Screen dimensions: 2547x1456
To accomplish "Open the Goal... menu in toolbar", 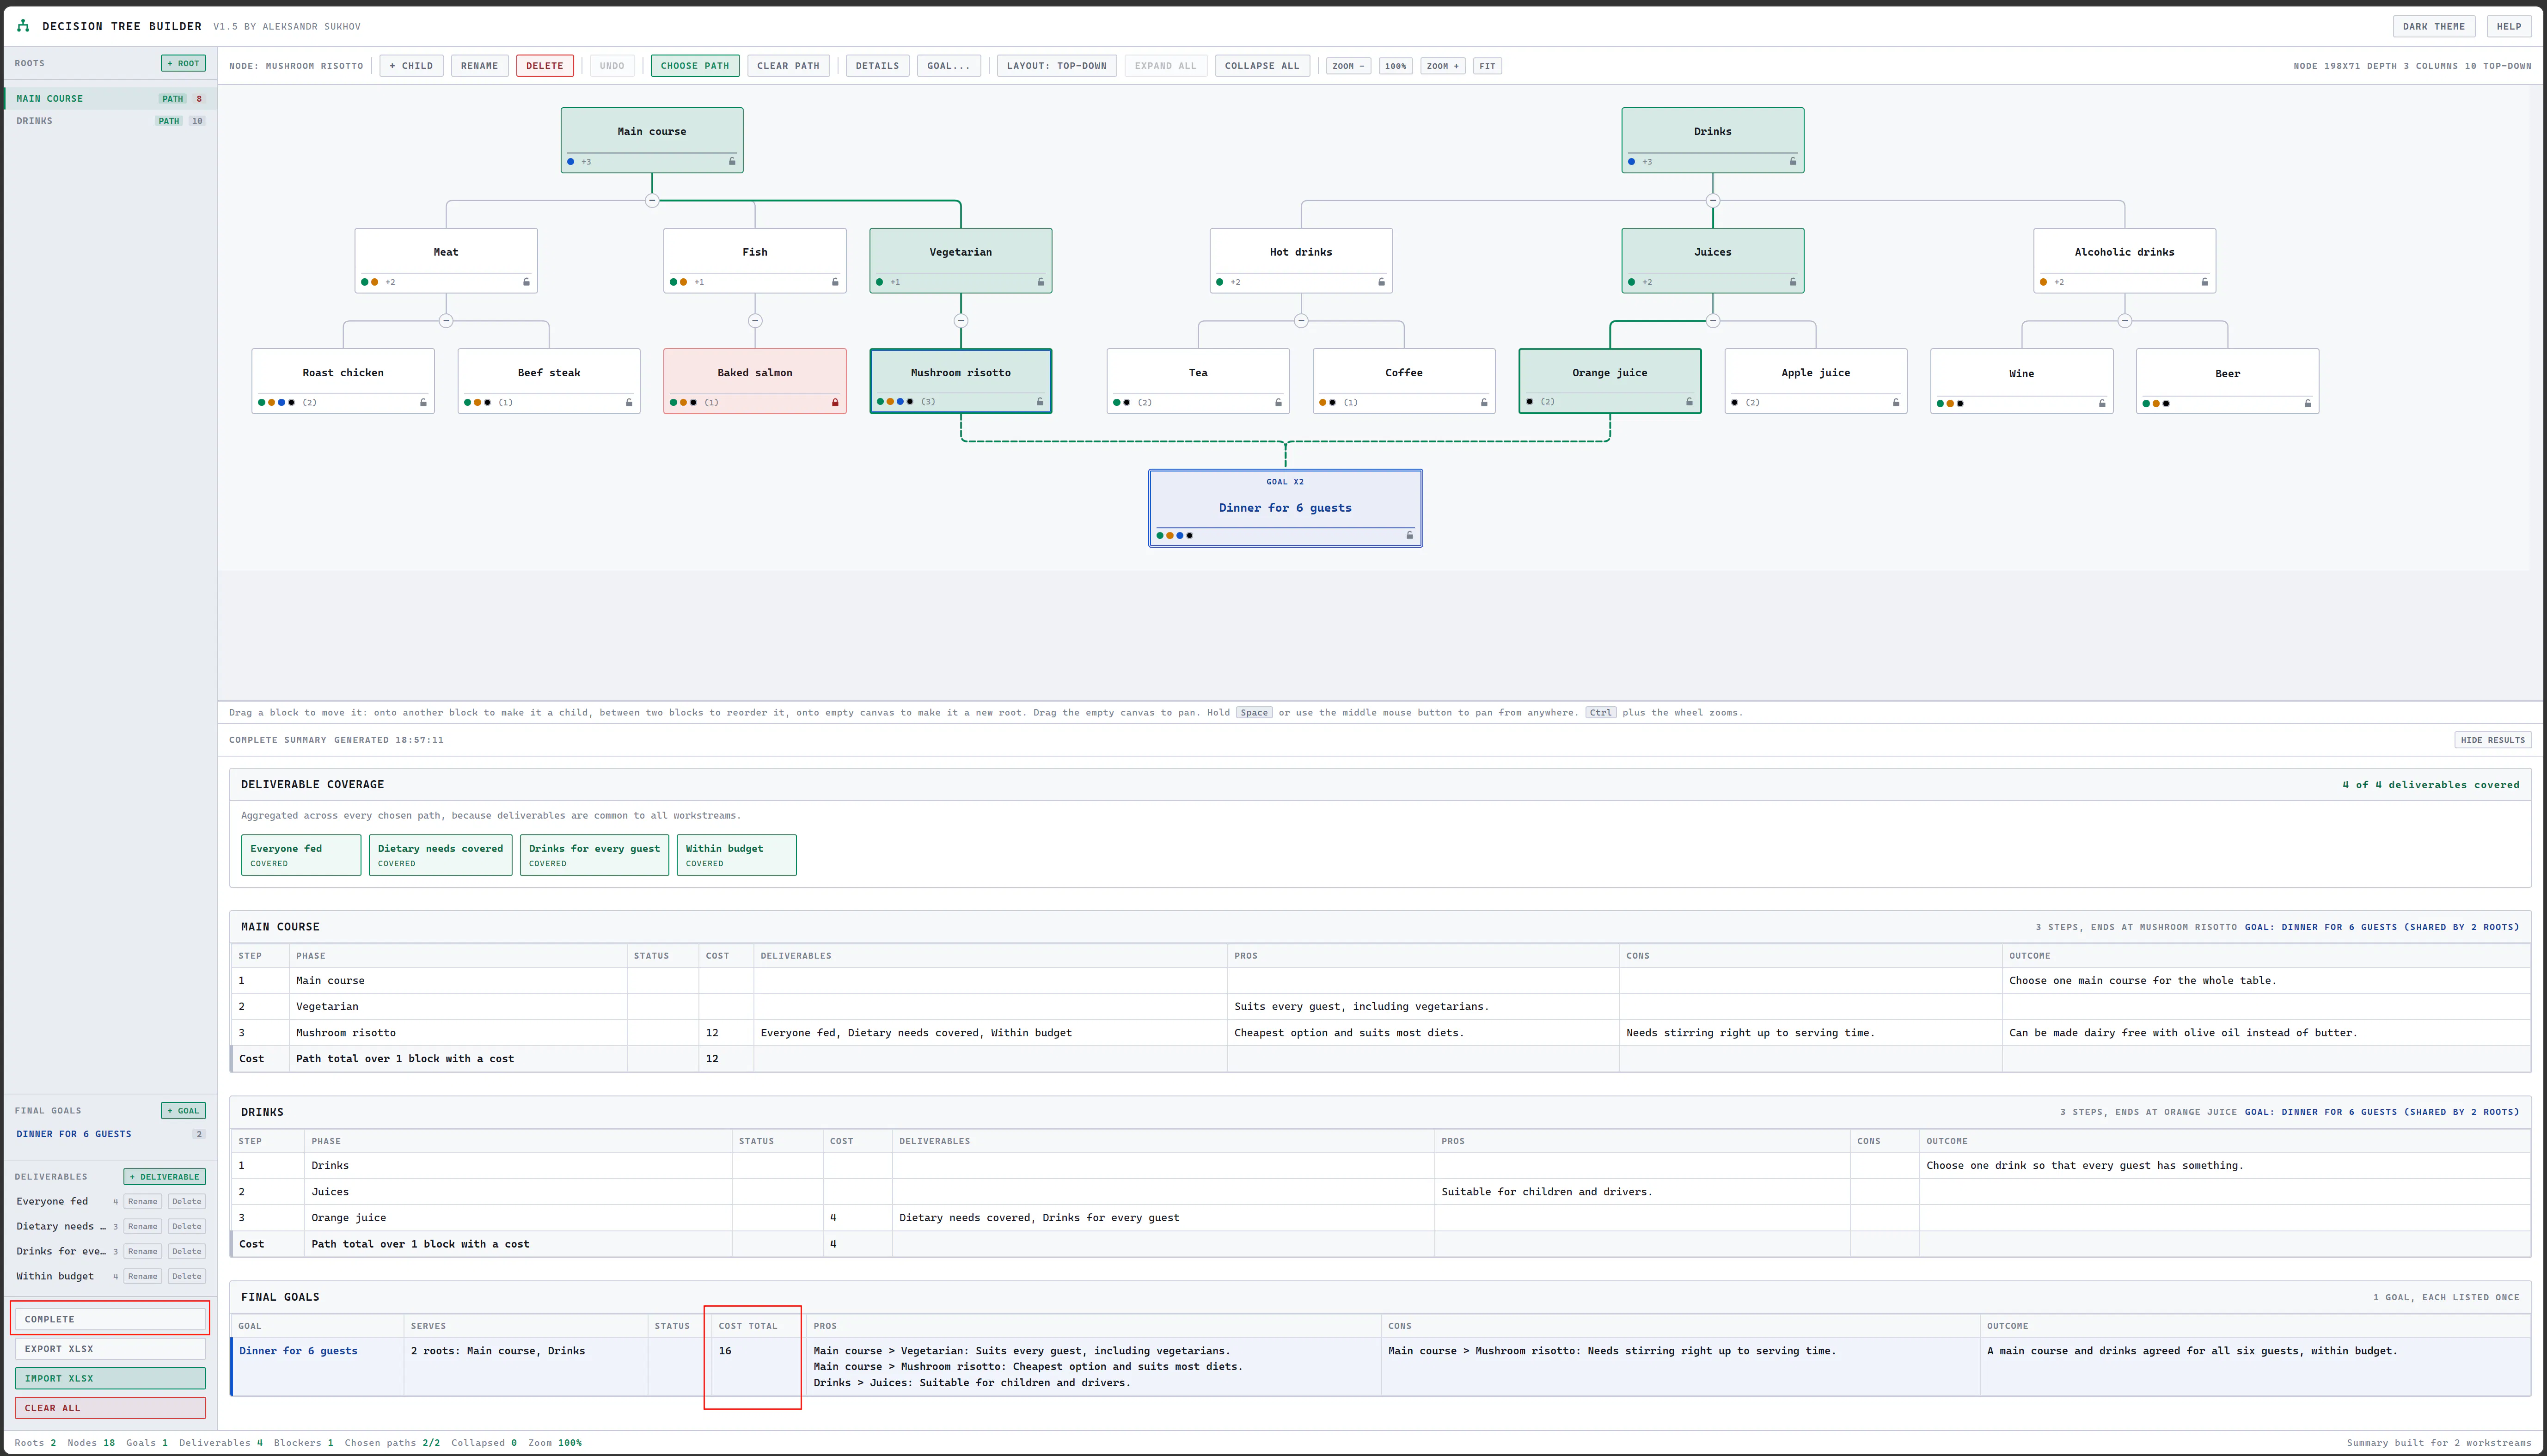I will pyautogui.click(x=948, y=66).
